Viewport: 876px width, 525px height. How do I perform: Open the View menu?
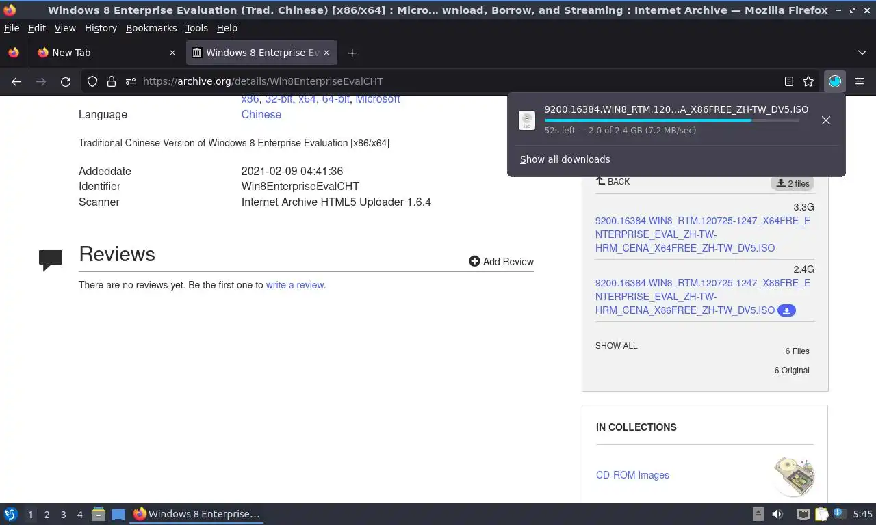click(x=65, y=28)
